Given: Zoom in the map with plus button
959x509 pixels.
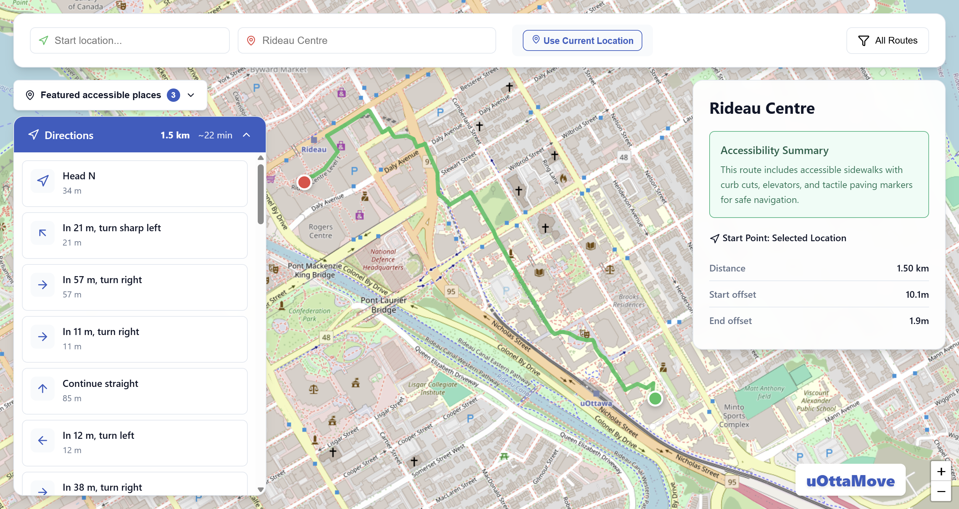Looking at the screenshot, I should click(x=941, y=471).
